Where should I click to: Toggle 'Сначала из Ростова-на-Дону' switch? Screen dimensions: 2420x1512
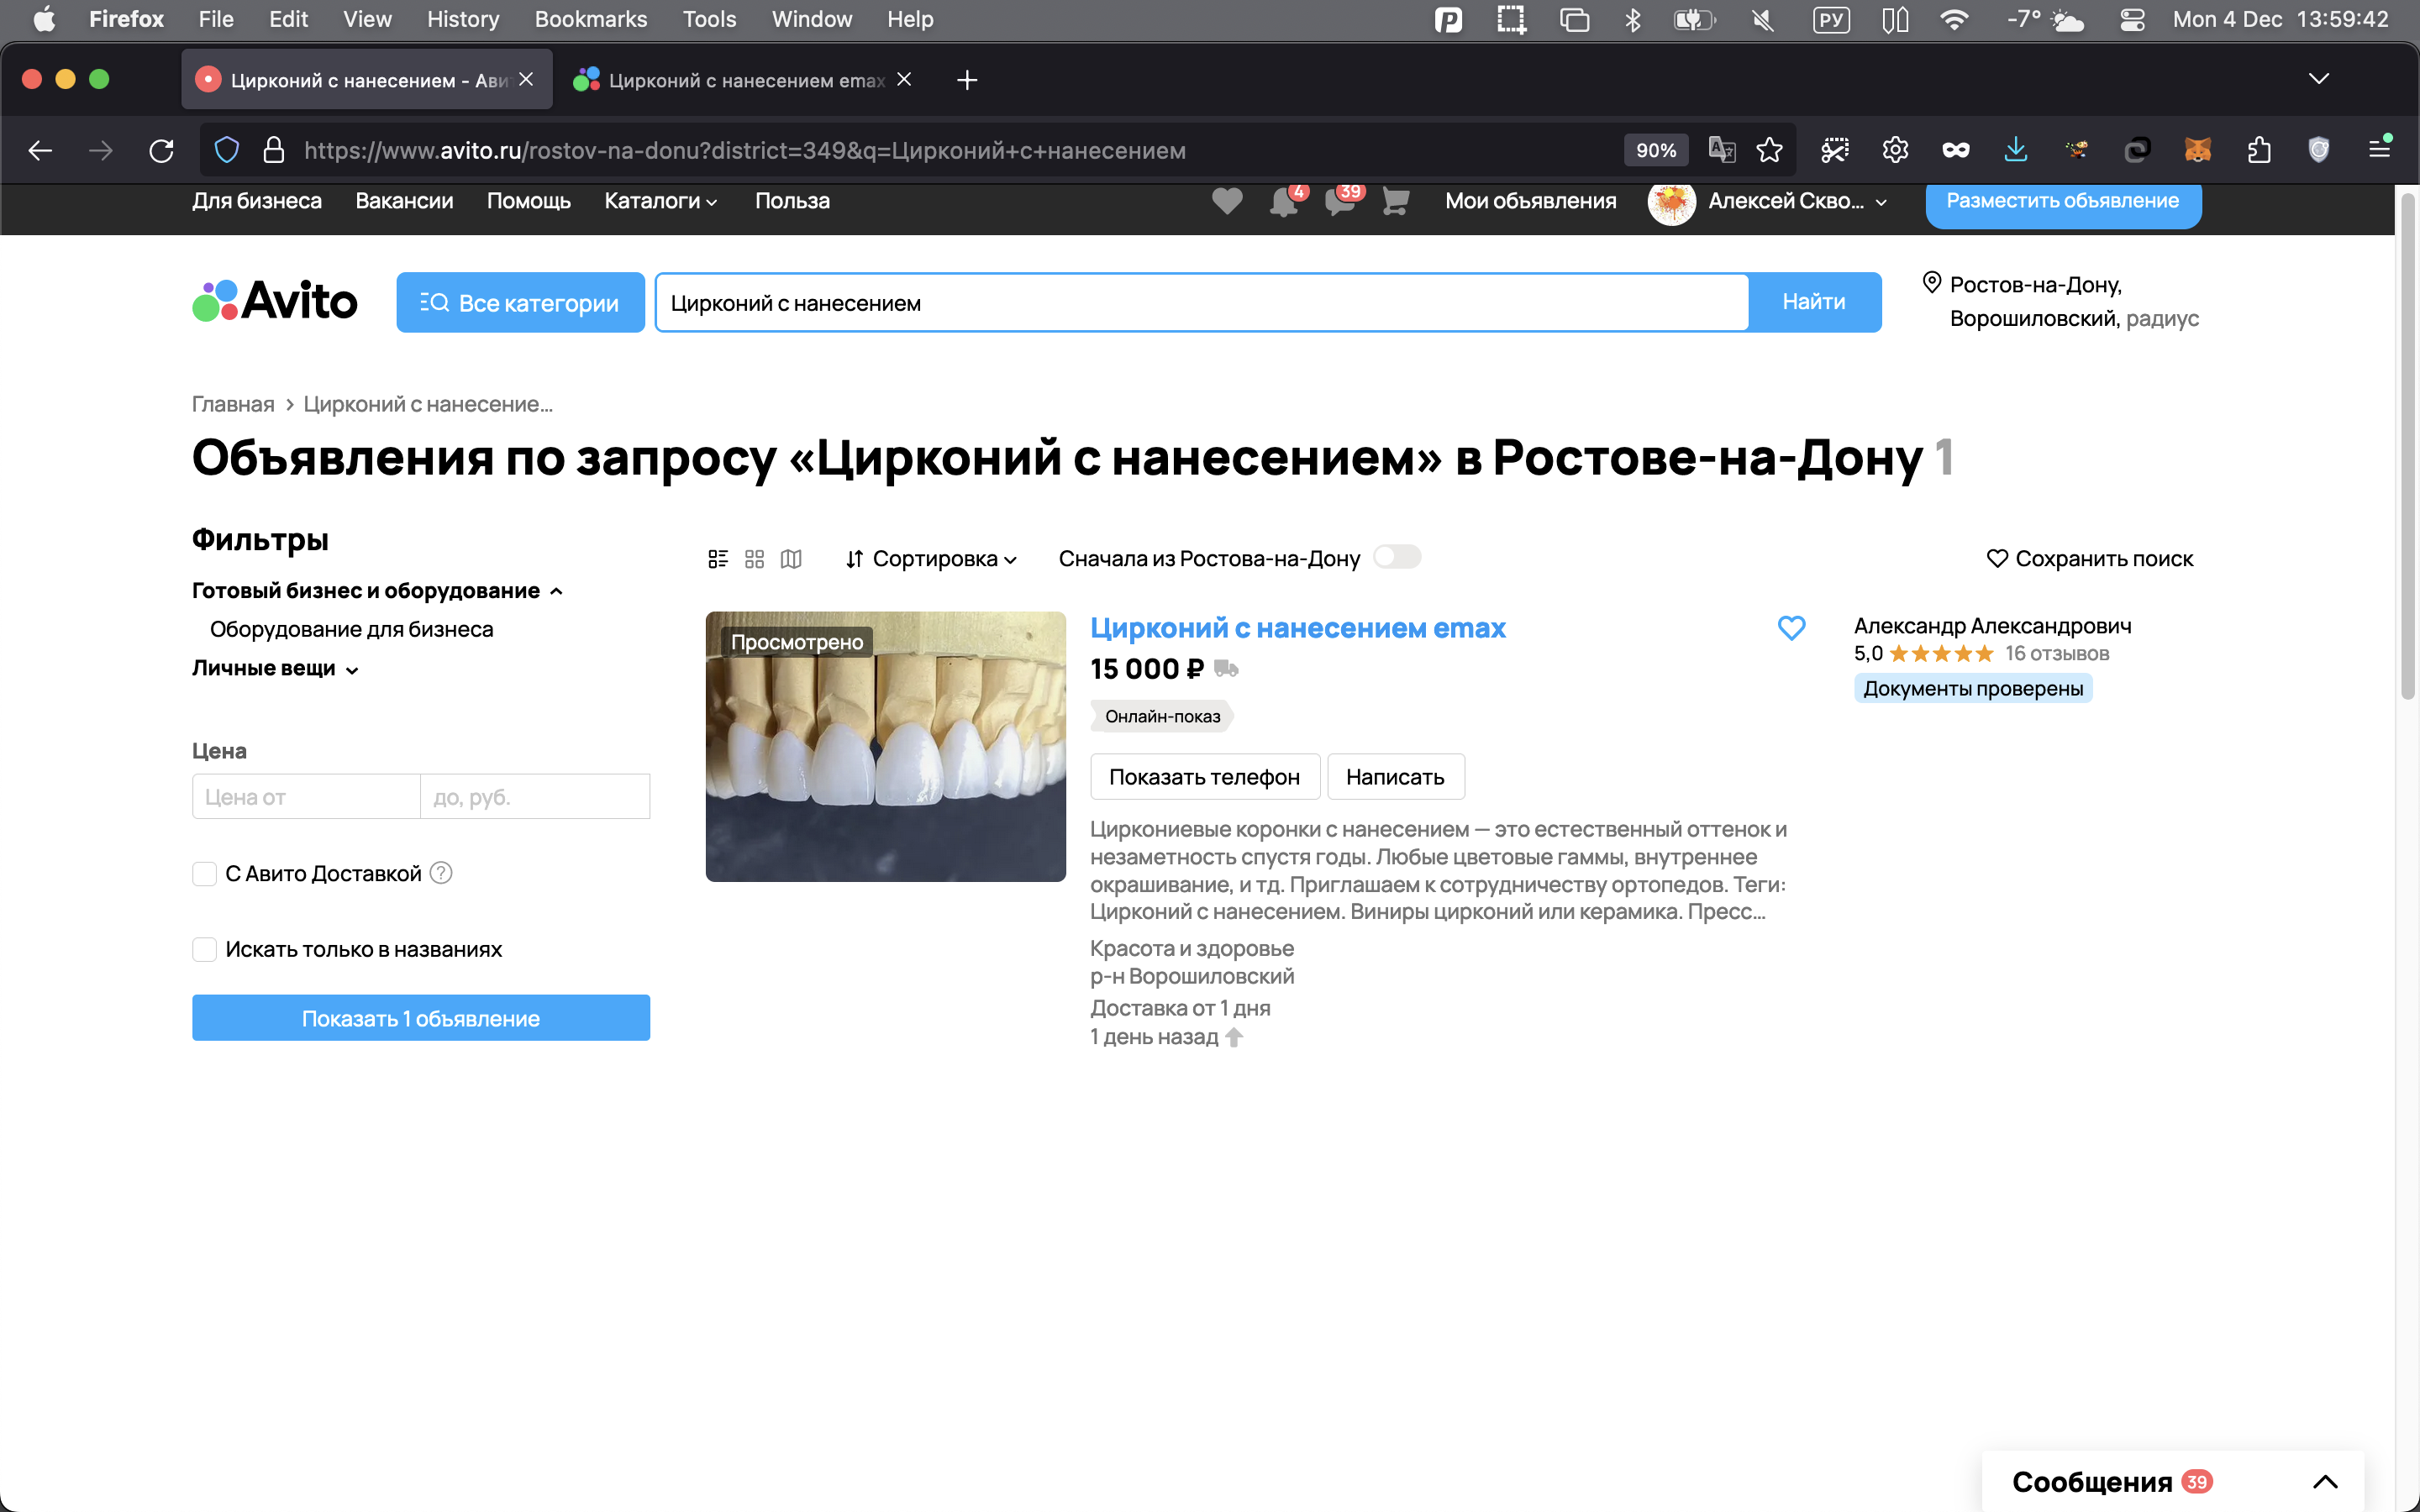[x=1397, y=557]
